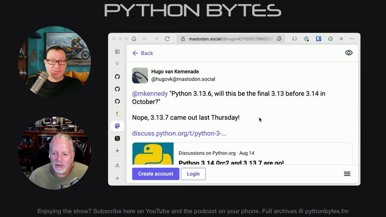386x217 pixels.
Task: Click the Create account button
Action: coord(156,174)
